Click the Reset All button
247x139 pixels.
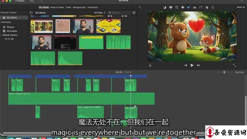coord(241,7)
